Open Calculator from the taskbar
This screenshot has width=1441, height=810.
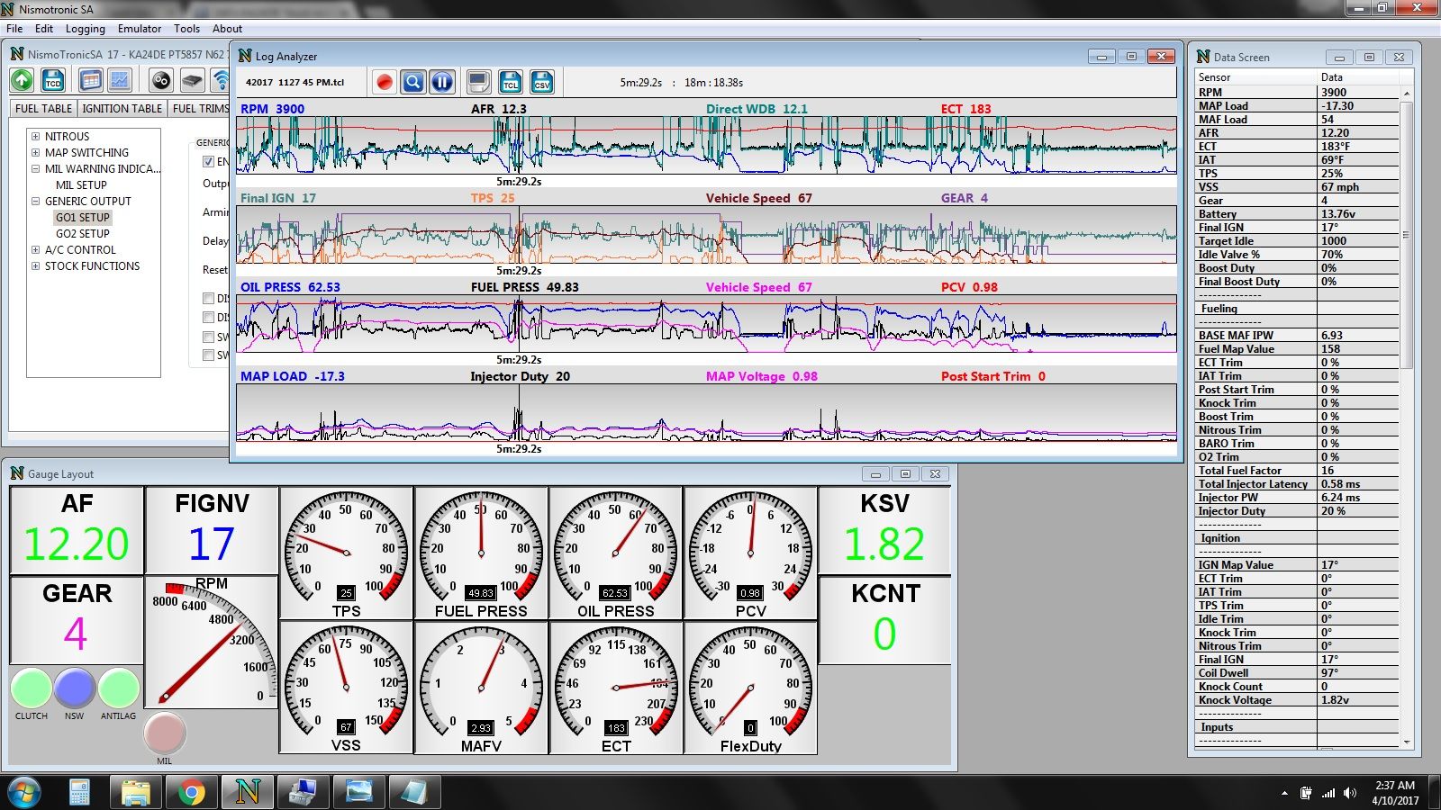click(x=80, y=792)
